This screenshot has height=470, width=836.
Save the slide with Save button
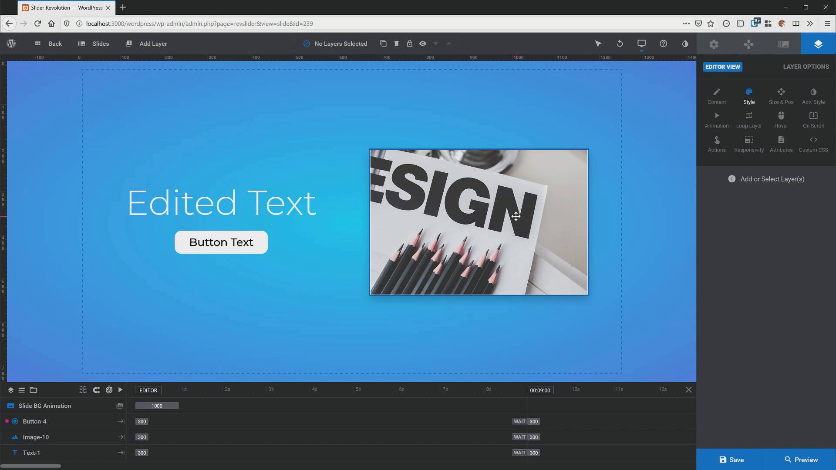click(x=731, y=460)
